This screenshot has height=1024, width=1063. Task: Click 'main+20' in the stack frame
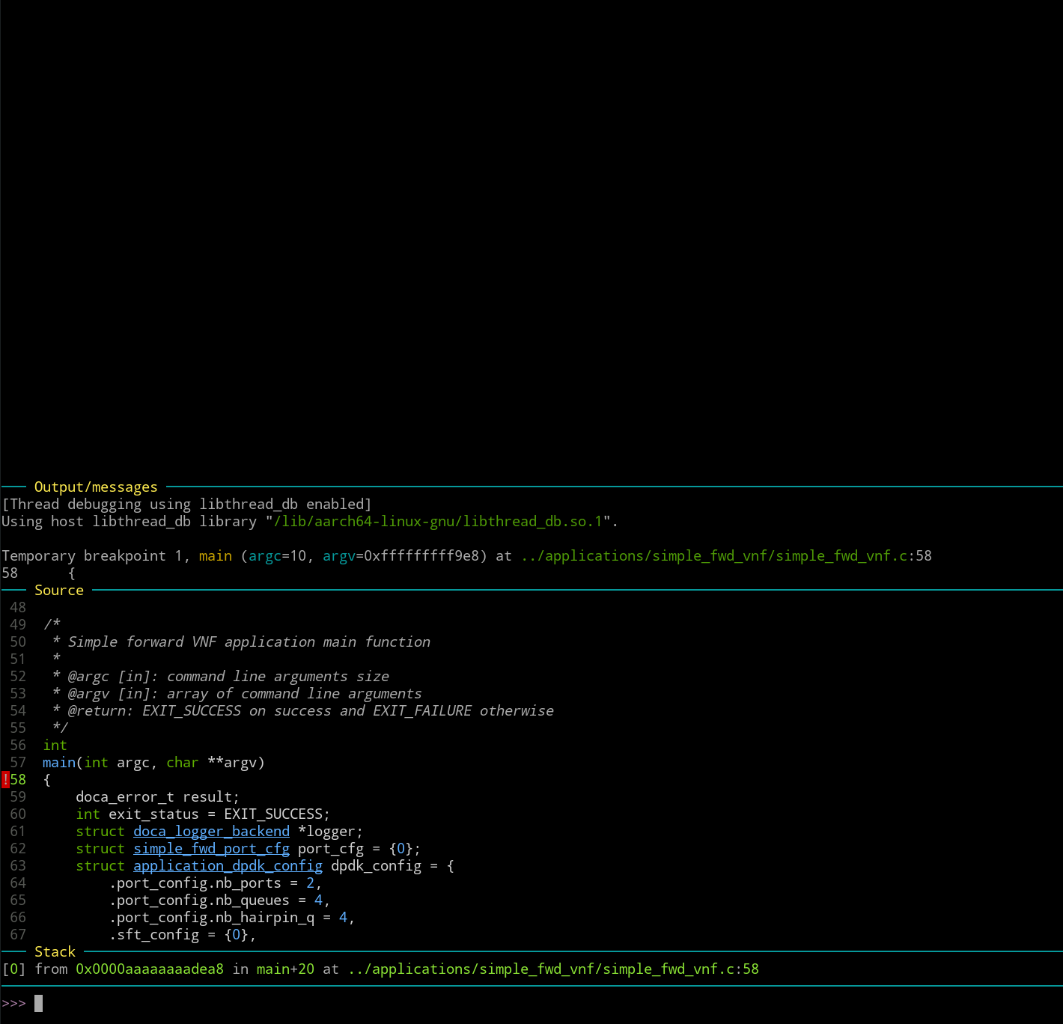point(285,969)
